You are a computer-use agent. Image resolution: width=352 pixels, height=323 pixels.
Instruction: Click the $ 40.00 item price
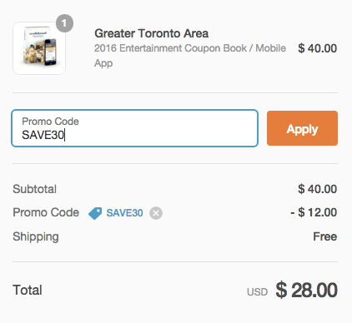coord(318,48)
